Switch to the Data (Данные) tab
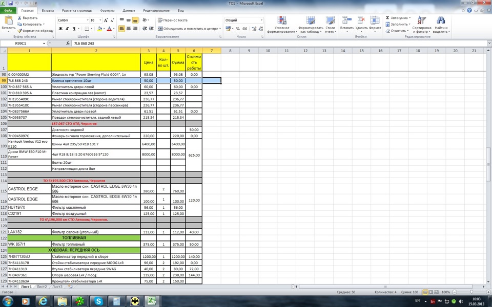Viewport: 492px width, 307px height. (129, 10)
